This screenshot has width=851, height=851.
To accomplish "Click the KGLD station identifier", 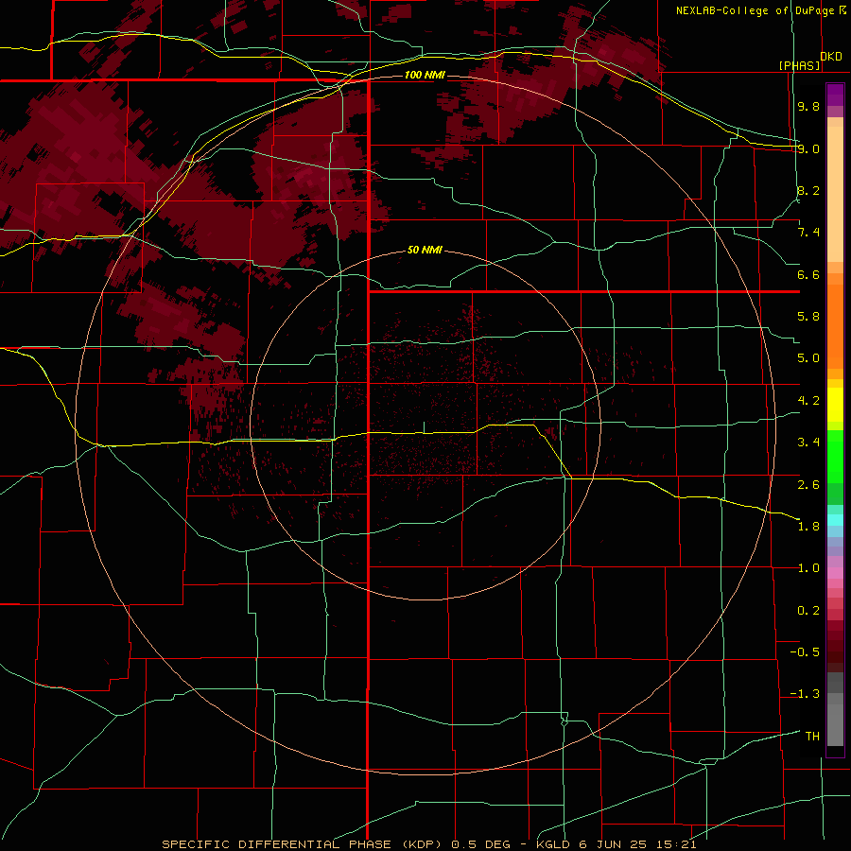I will coord(552,844).
